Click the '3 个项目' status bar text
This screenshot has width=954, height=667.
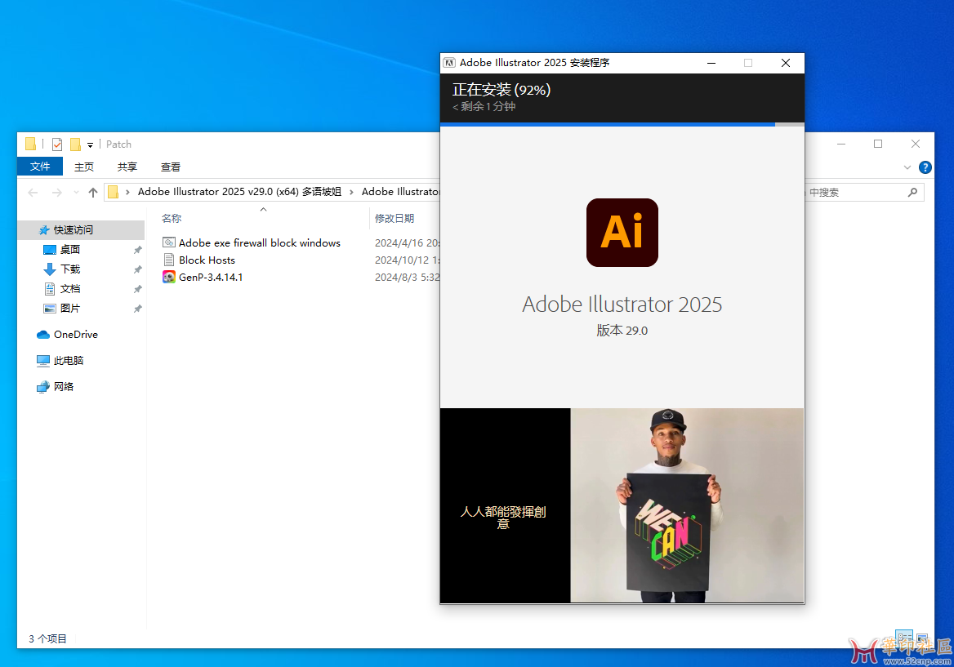(47, 638)
